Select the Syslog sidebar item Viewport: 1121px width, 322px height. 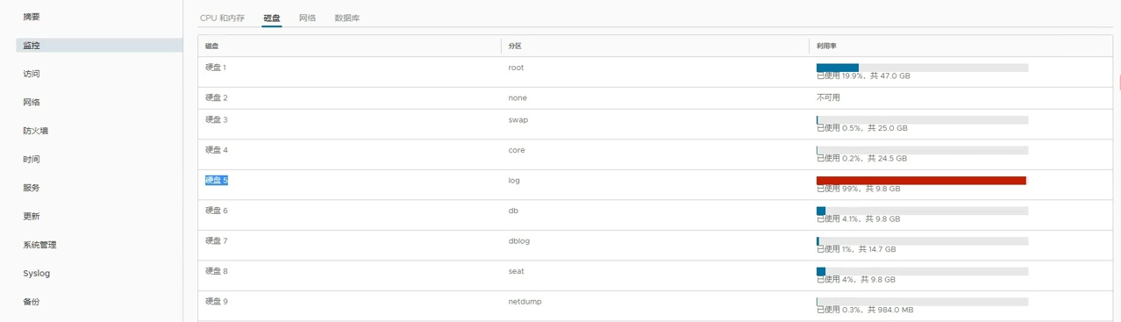[37, 274]
